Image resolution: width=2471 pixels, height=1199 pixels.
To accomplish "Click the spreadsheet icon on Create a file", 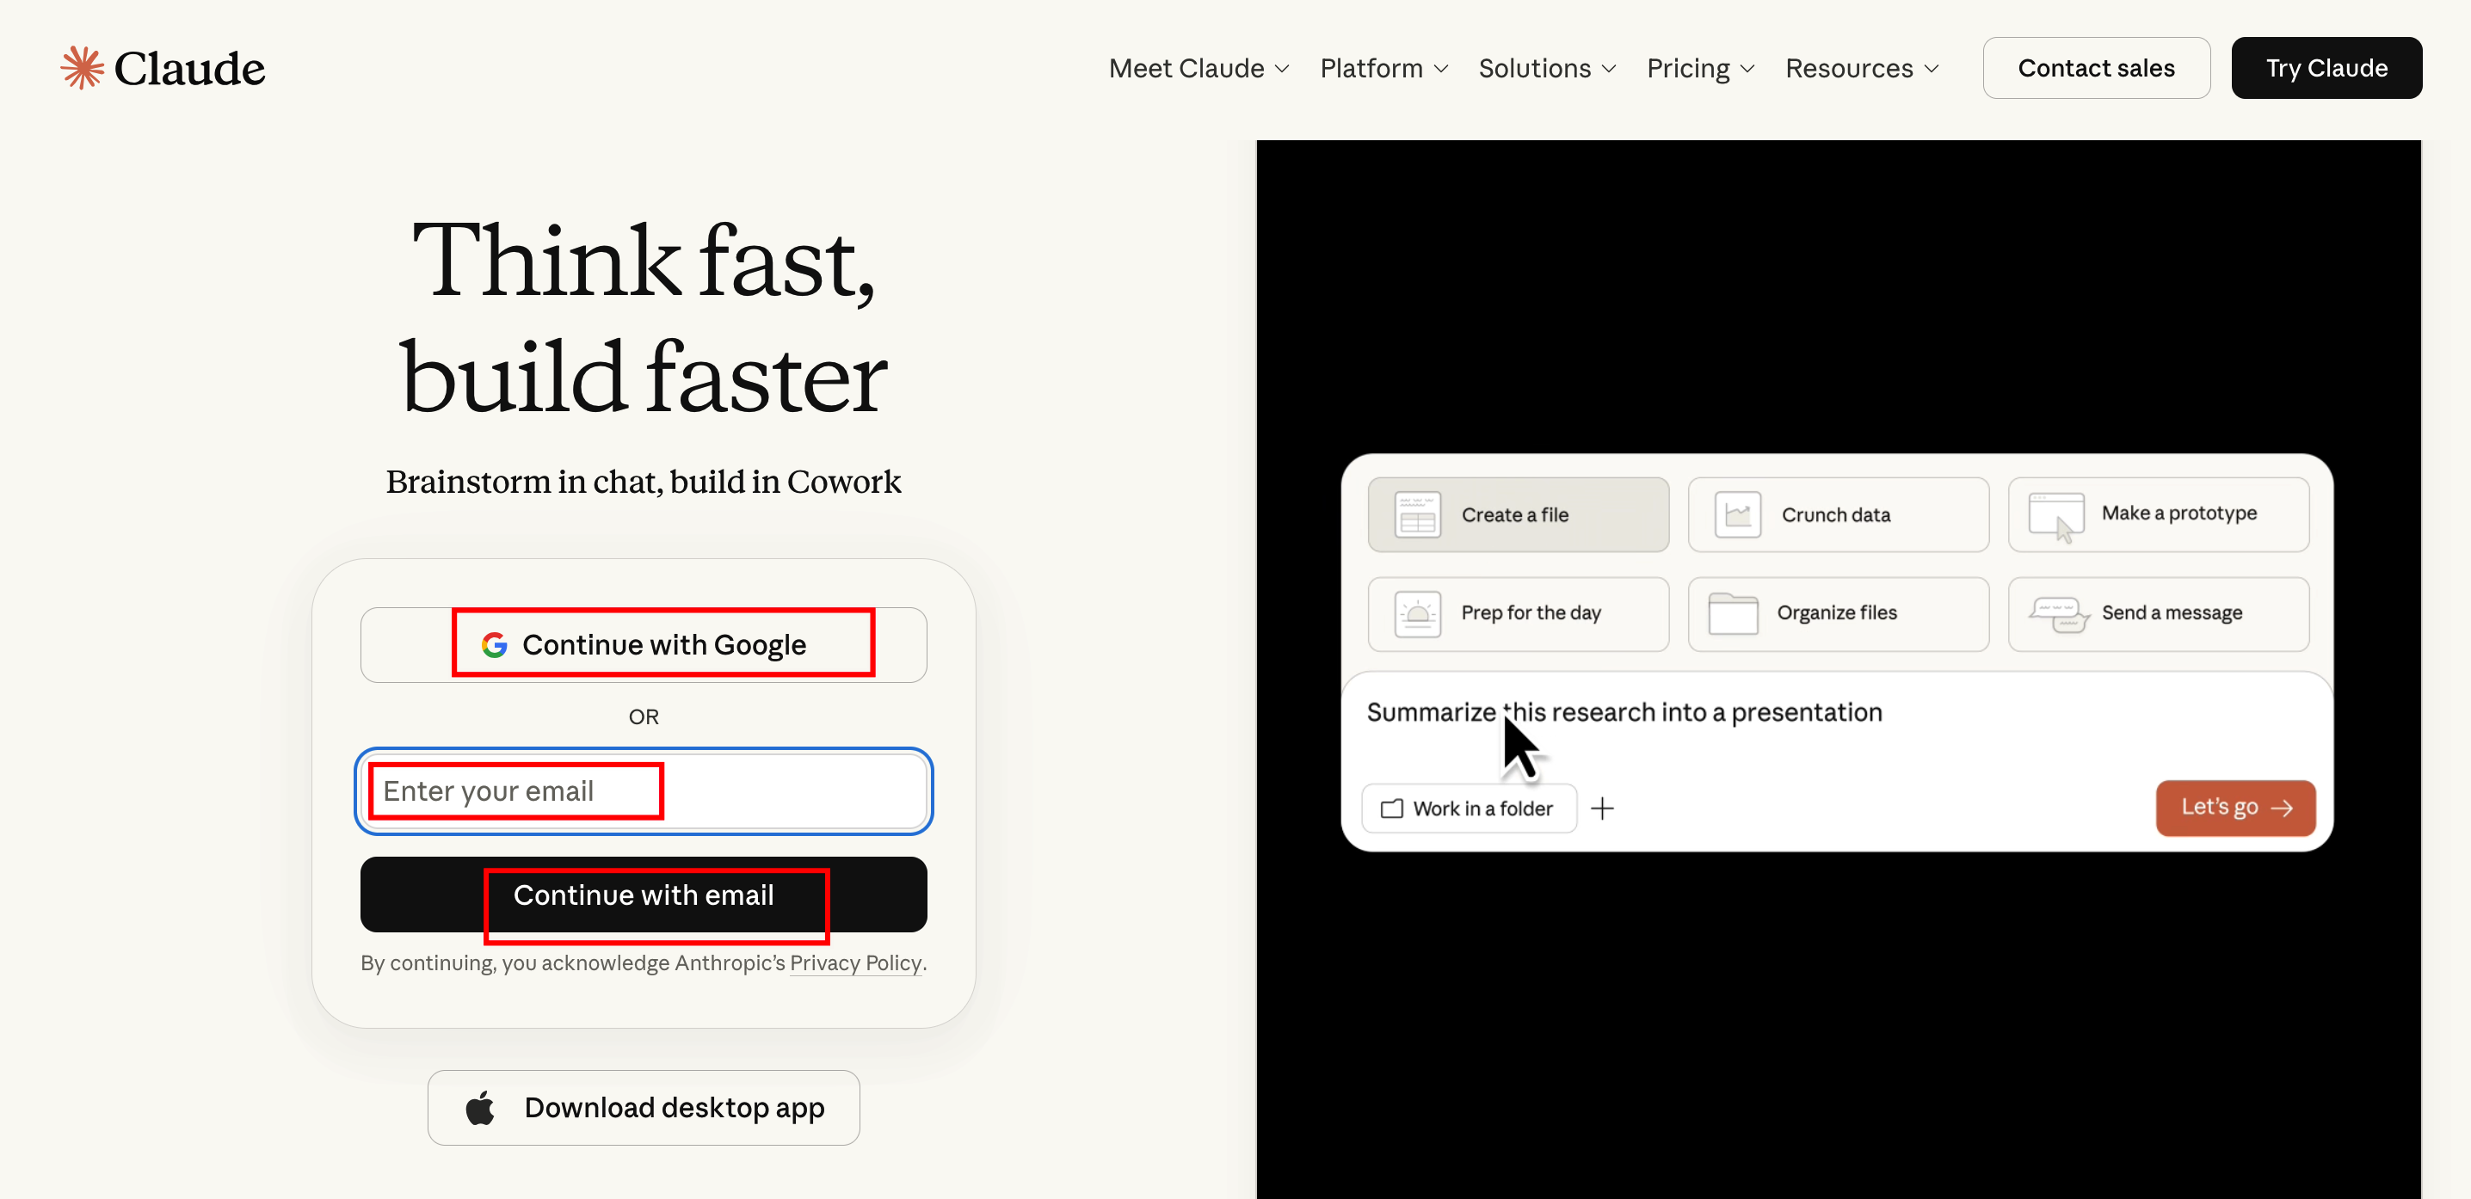I will [1417, 514].
